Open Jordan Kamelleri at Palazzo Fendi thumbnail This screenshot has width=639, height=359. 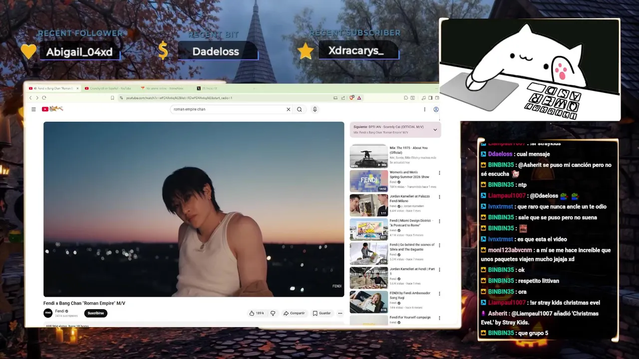pos(368,205)
